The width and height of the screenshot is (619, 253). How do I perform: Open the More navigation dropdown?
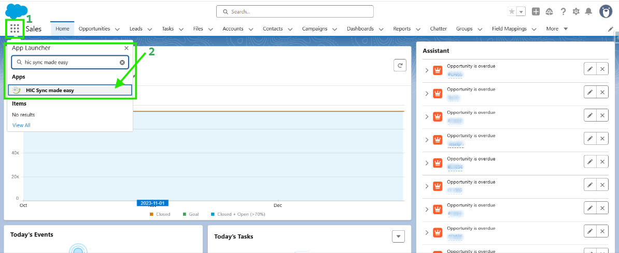point(557,29)
